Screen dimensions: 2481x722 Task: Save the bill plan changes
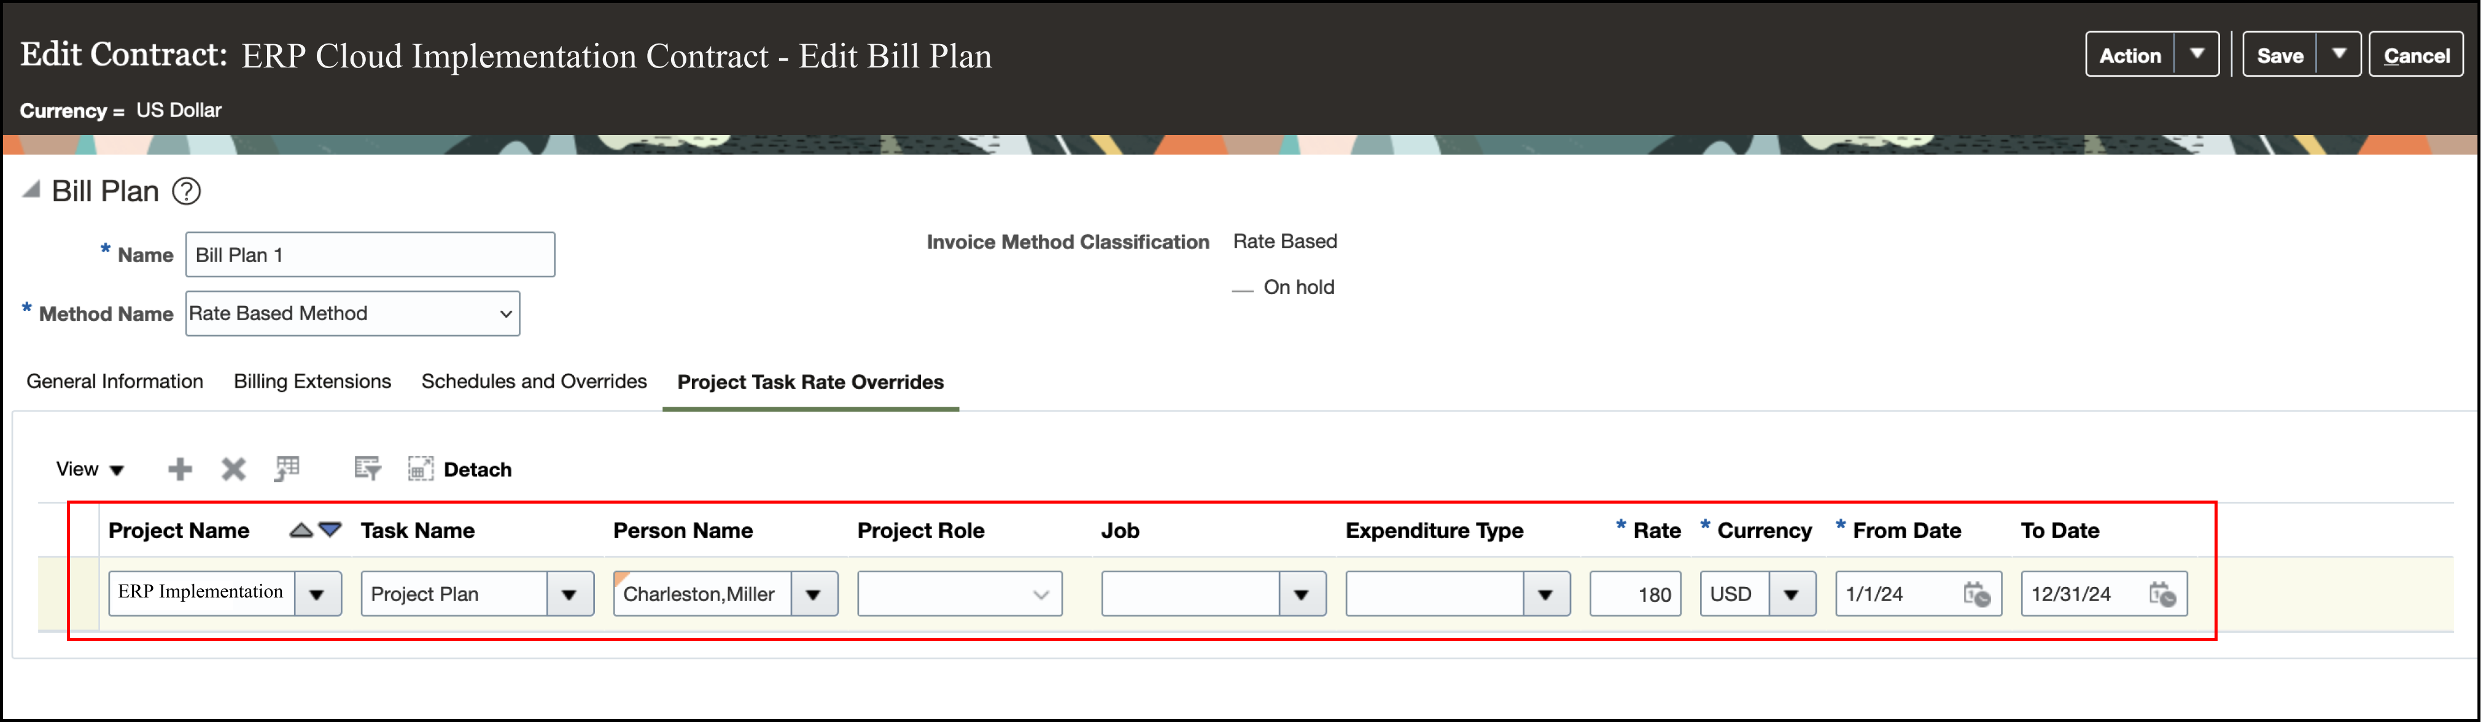tap(2279, 54)
